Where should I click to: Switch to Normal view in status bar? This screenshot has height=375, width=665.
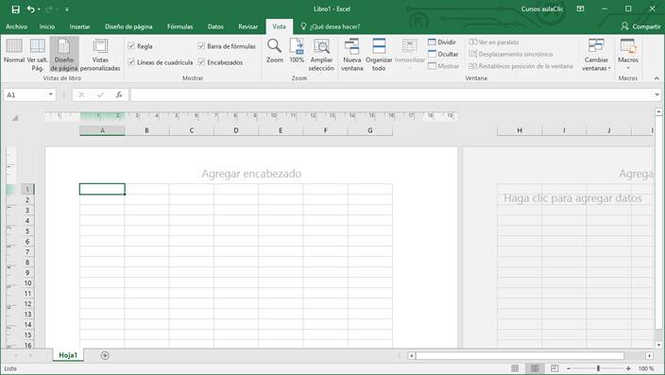click(x=515, y=368)
